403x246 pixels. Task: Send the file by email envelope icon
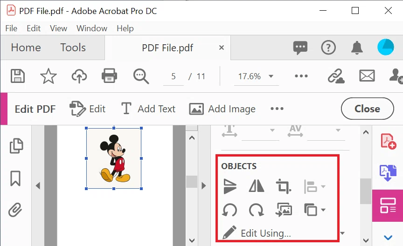(367, 76)
